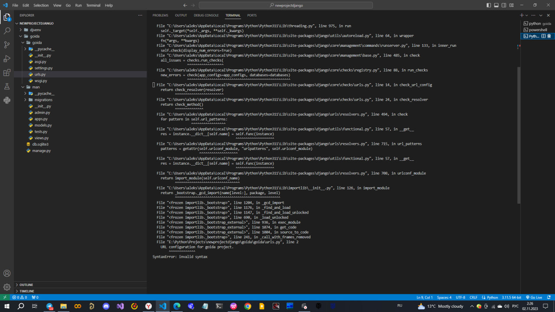The width and height of the screenshot is (555, 312).
Task: Open the Run and Debug view
Action: pyautogui.click(x=7, y=58)
